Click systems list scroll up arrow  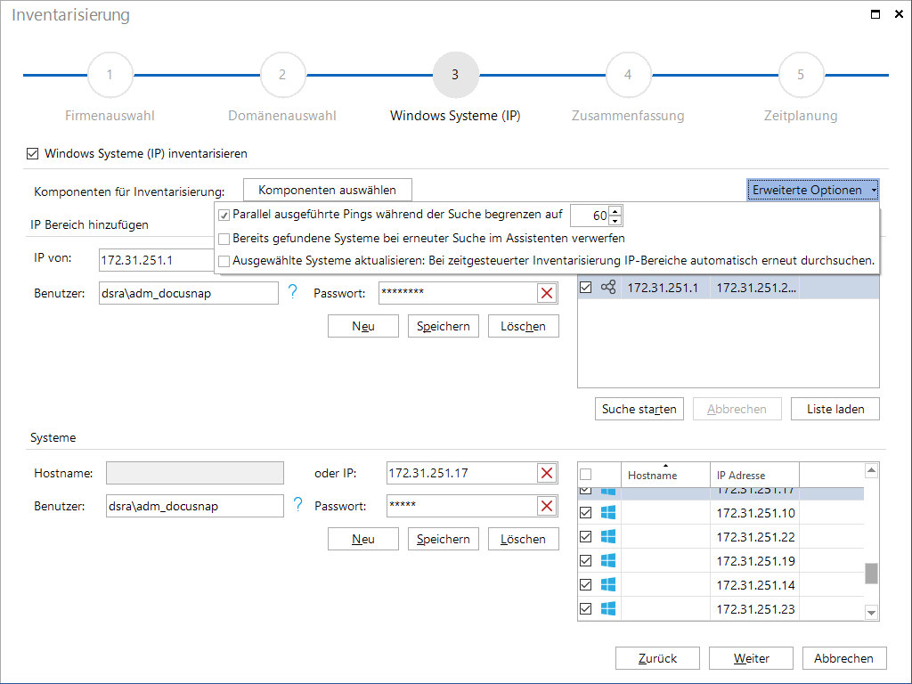pos(871,470)
